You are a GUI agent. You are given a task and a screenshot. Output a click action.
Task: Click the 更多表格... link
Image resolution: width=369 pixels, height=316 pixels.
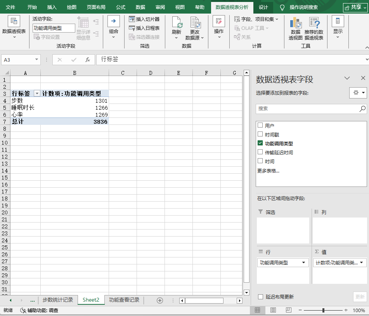click(268, 171)
